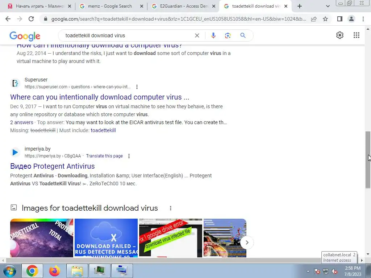Open Google apps grid
The width and height of the screenshot is (371, 278).
tap(357, 35)
